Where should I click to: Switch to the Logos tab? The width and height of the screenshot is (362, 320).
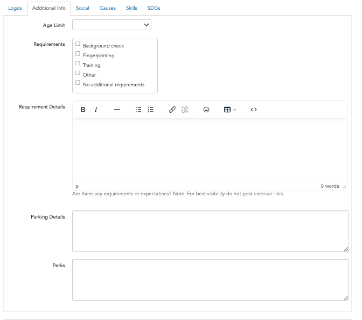15,8
